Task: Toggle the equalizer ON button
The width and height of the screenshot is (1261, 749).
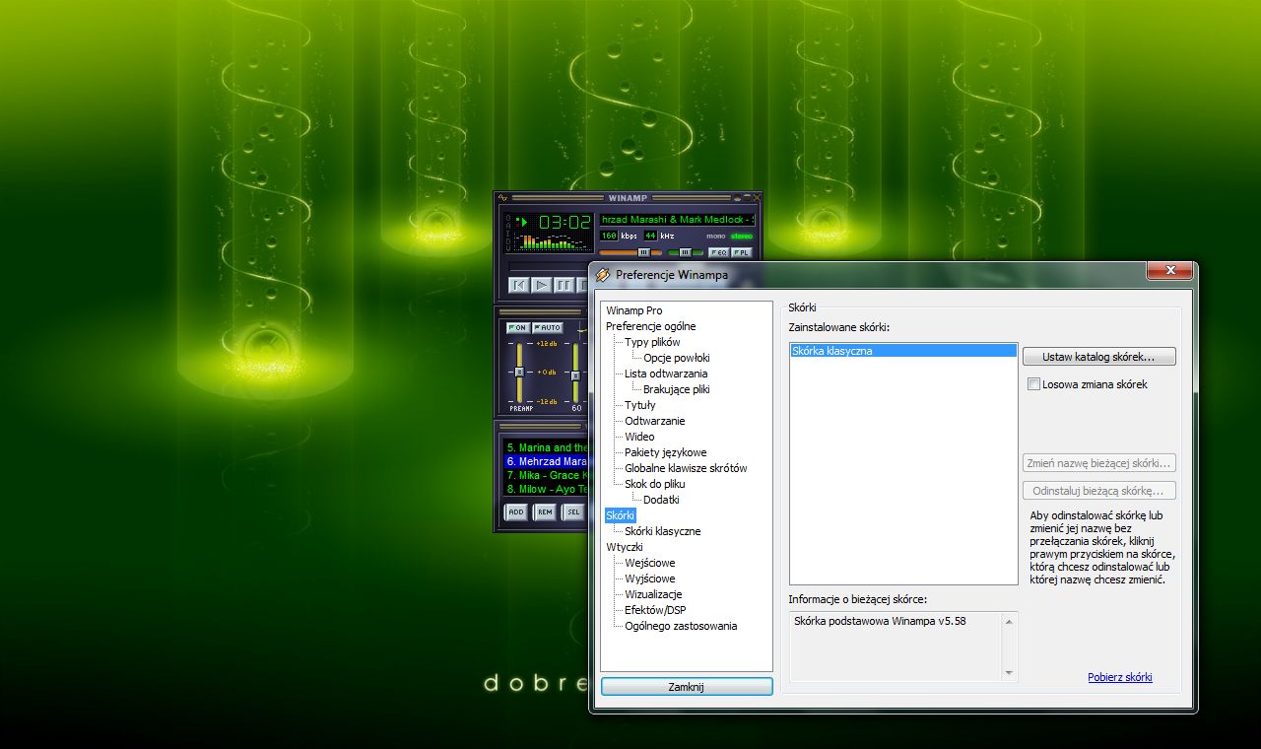Action: coord(518,327)
